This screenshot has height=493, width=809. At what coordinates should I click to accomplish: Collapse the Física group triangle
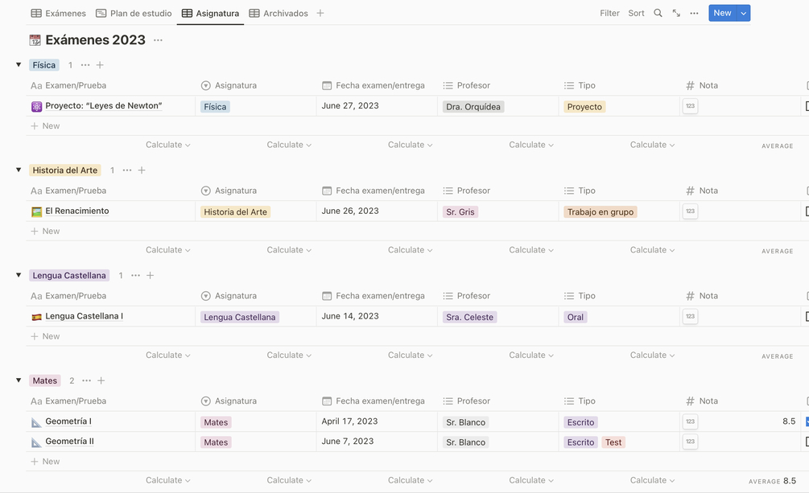pyautogui.click(x=19, y=65)
